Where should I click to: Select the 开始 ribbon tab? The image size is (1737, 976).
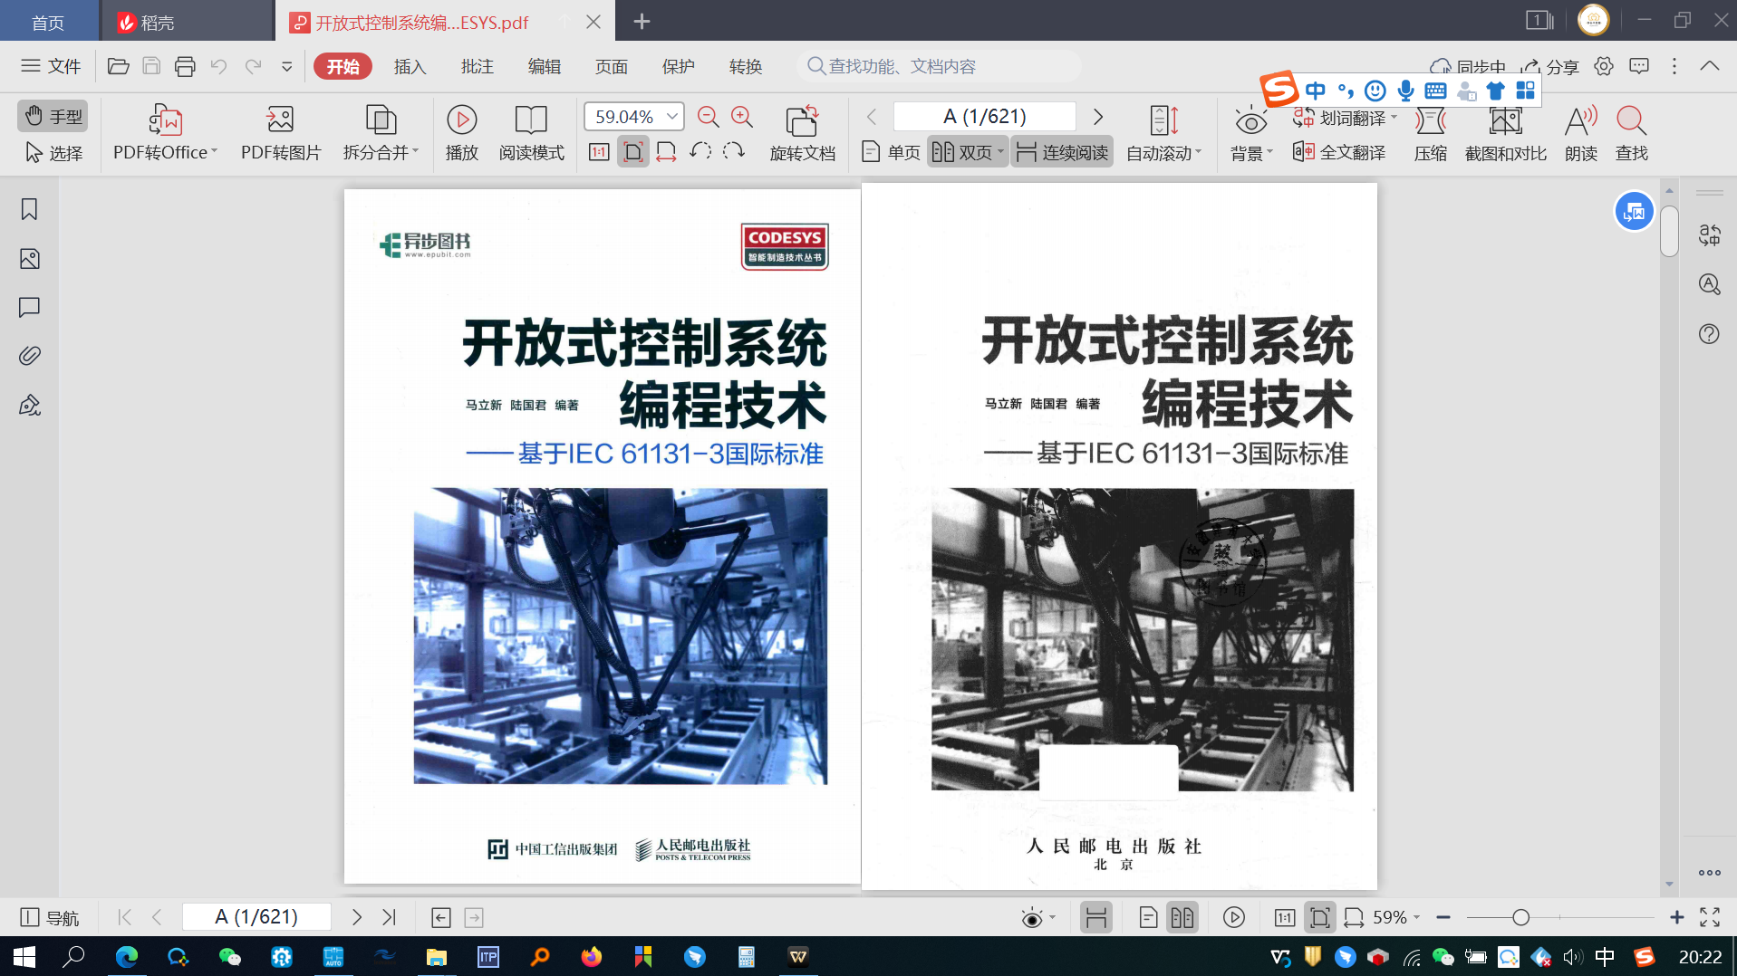coord(343,66)
